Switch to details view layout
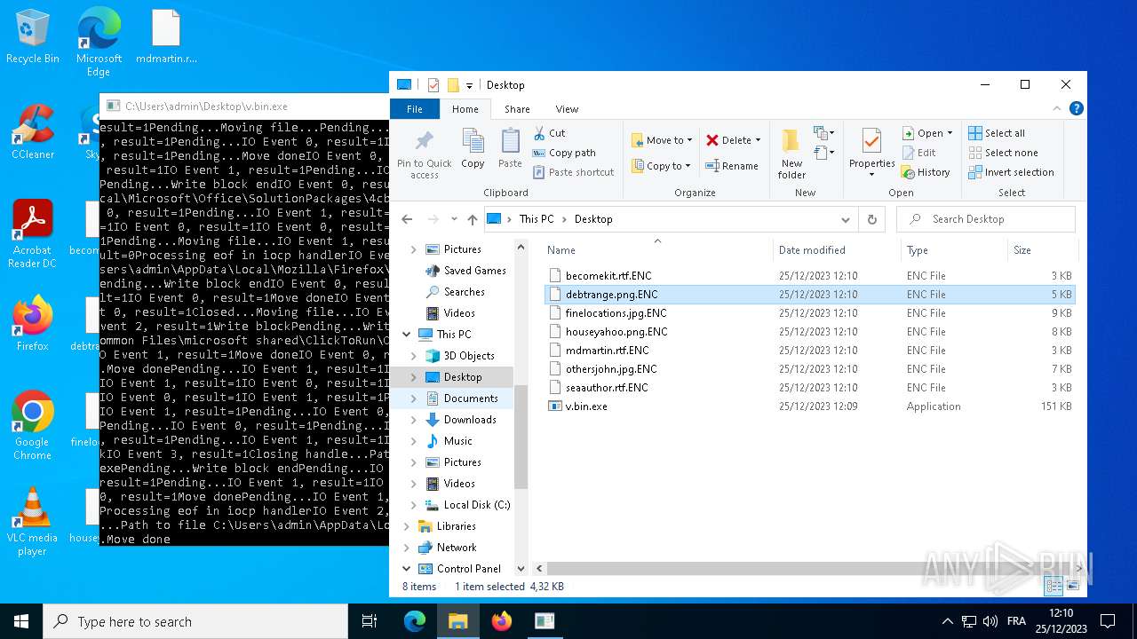The image size is (1137, 639). 1054,586
